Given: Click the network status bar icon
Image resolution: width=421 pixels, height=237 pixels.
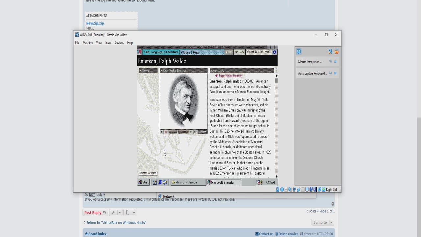Looking at the screenshot, I should 294,189.
